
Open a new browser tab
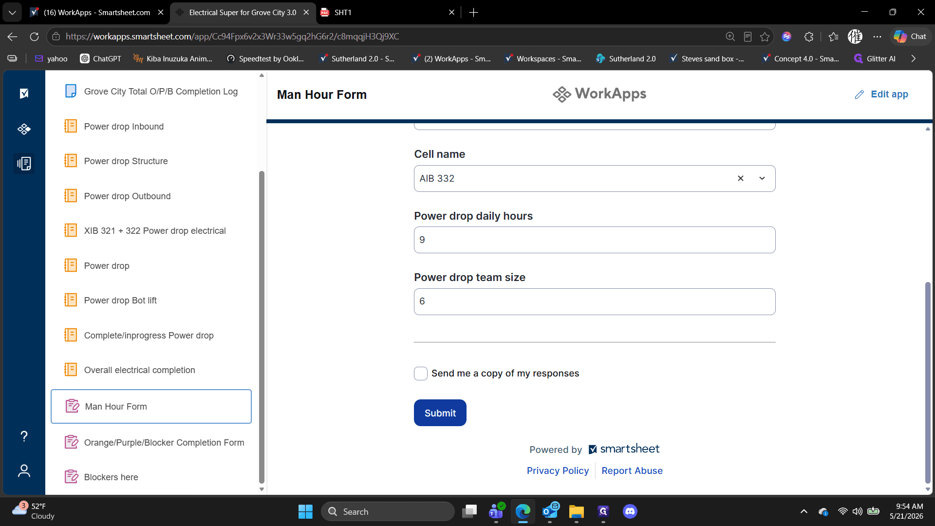tap(473, 12)
